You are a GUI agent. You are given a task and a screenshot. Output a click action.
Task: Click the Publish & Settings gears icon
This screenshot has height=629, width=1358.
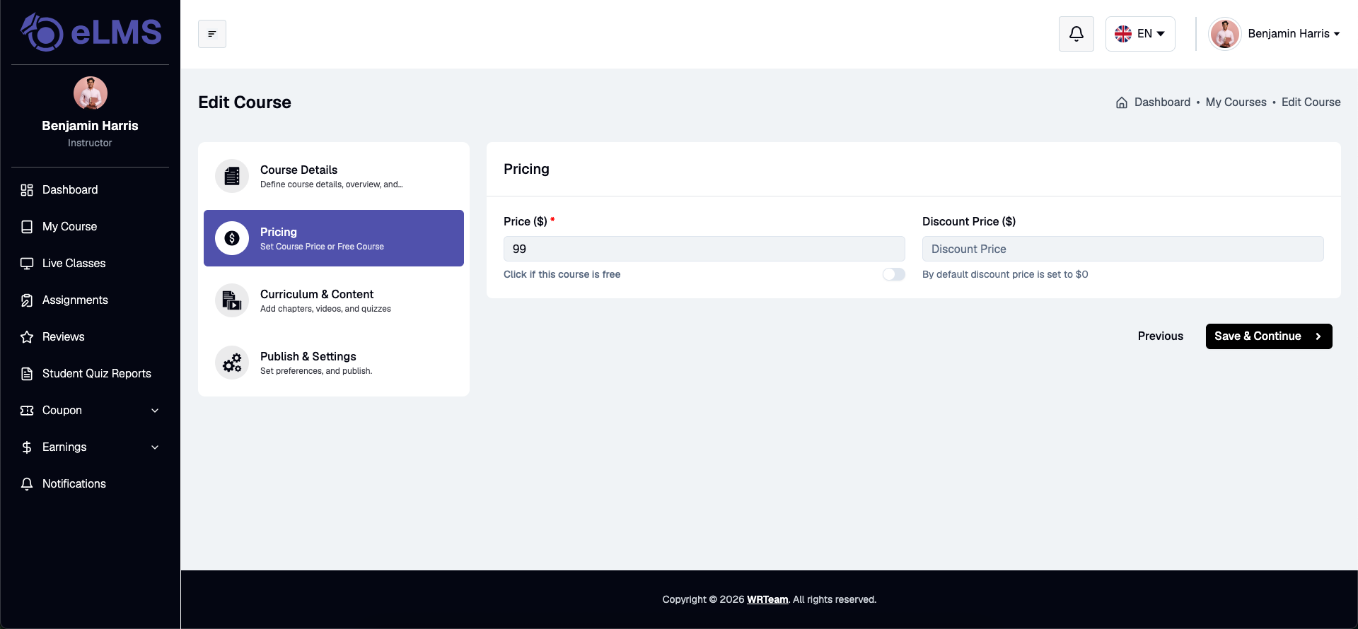click(x=232, y=363)
